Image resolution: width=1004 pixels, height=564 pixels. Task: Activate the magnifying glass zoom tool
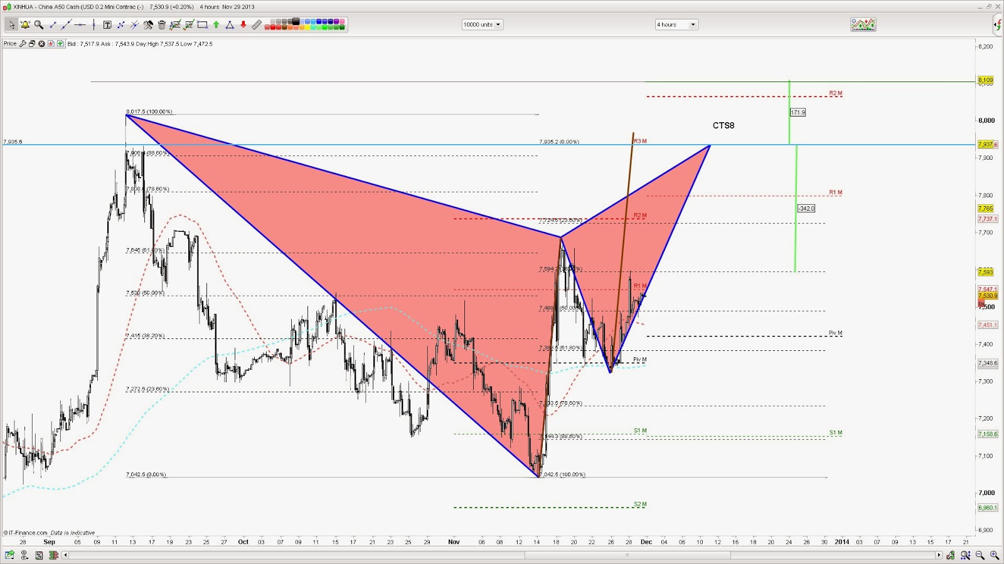(x=39, y=25)
